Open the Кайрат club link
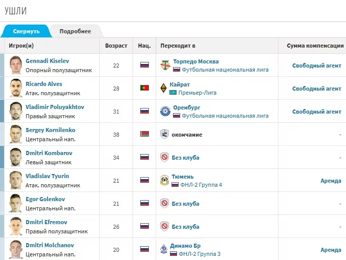Image resolution: width=346 pixels, height=260 pixels. [182, 84]
